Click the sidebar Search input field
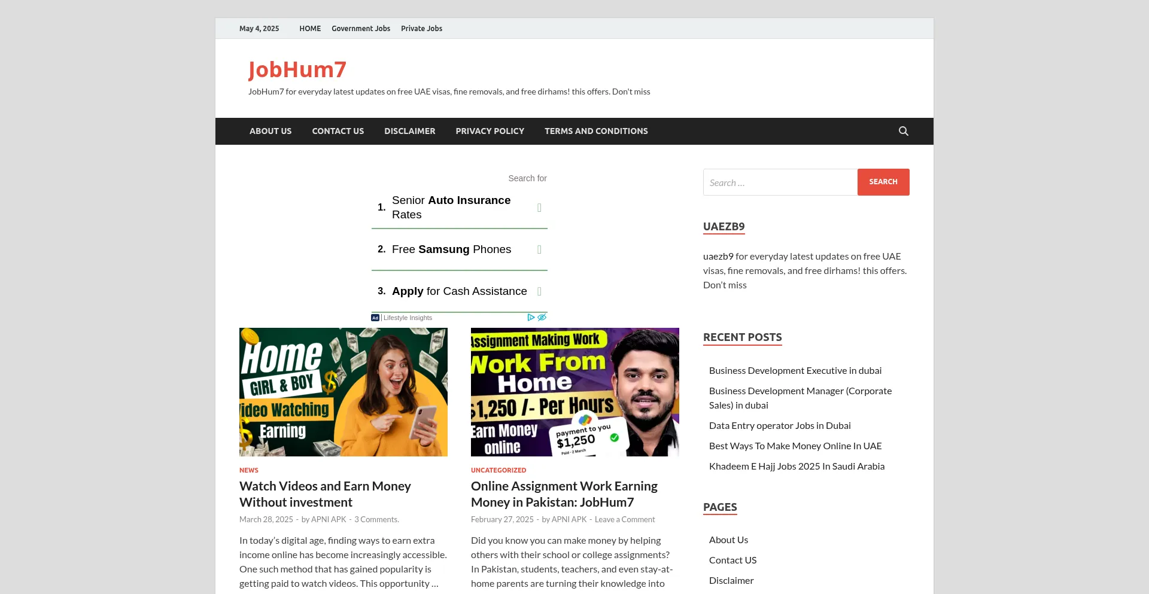 [x=780, y=182]
